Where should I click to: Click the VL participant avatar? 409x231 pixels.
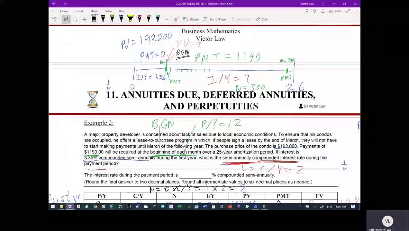click(388, 221)
